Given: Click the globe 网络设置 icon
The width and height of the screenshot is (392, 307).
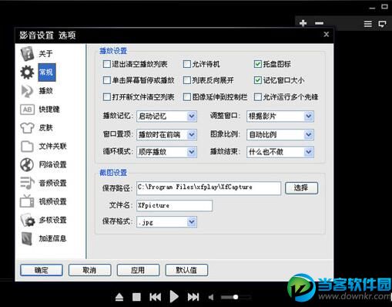Looking at the screenshot, I should click(27, 164).
